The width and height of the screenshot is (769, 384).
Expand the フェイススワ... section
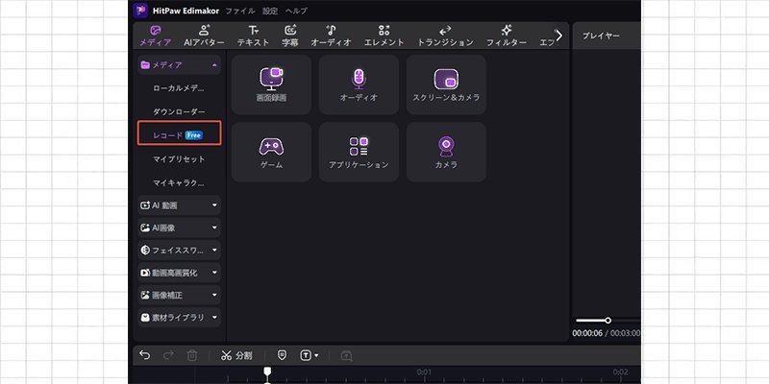coord(179,251)
